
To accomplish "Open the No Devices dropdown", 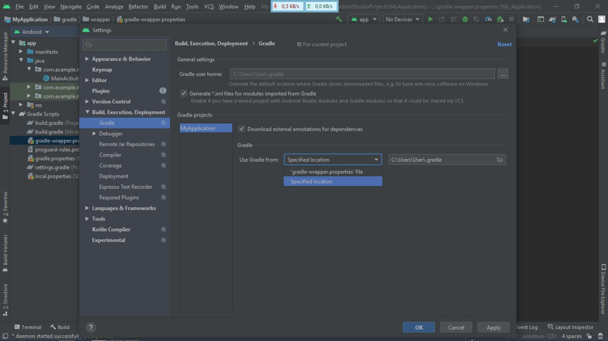I will (x=403, y=19).
